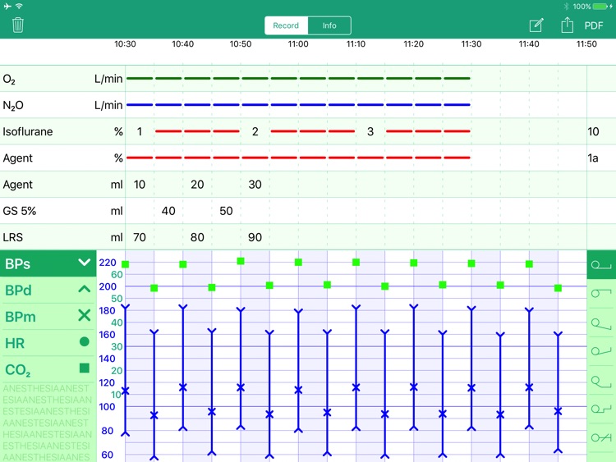Screen dimensions: 616x462
Task: Select the fifth patient position icon
Action: click(x=601, y=381)
